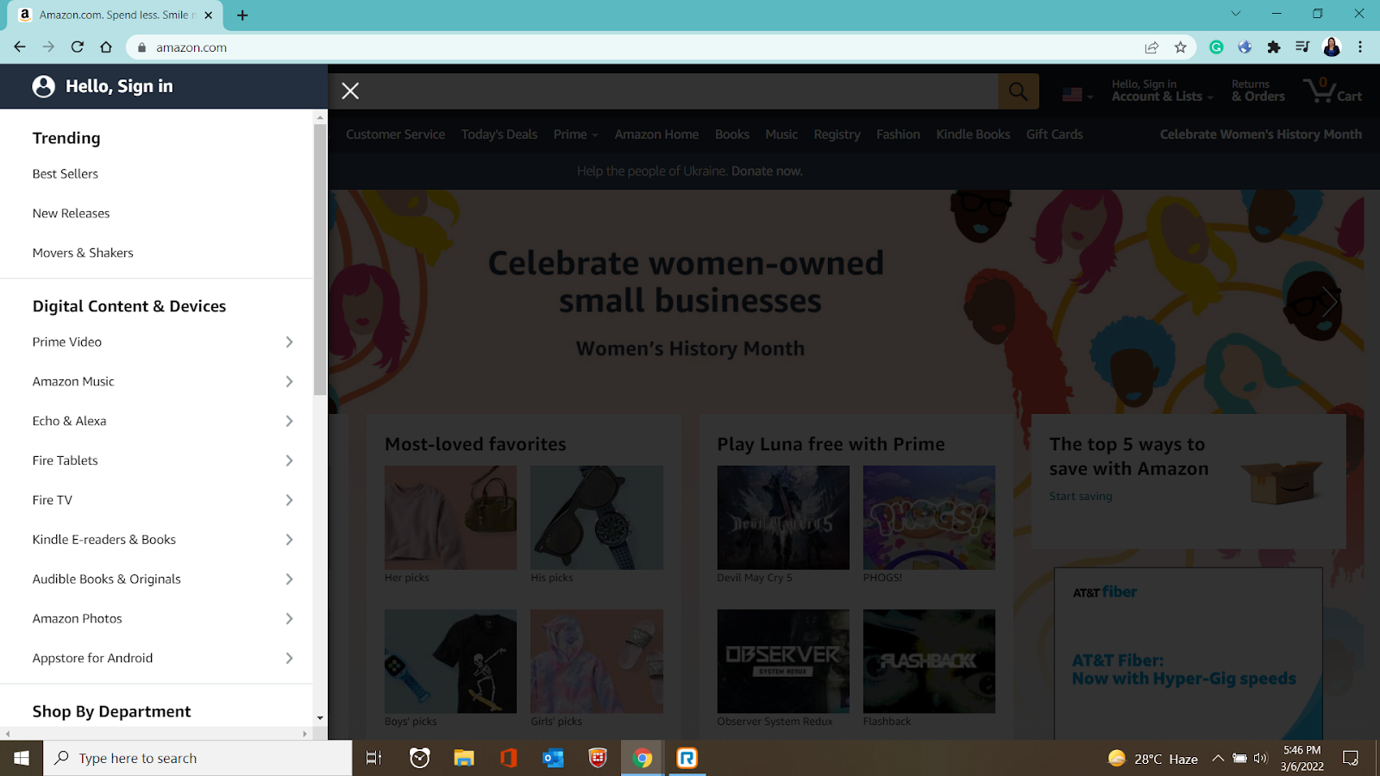The width and height of the screenshot is (1380, 776).
Task: Click the browser home icon
Action: click(x=106, y=47)
